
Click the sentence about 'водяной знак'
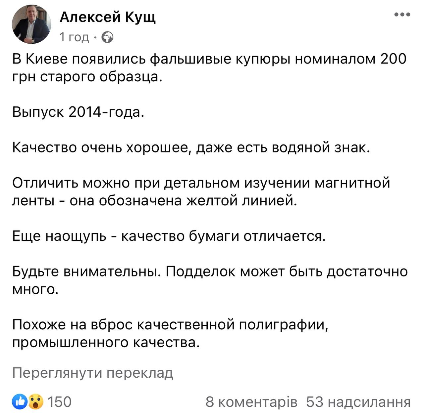pyautogui.click(x=191, y=147)
